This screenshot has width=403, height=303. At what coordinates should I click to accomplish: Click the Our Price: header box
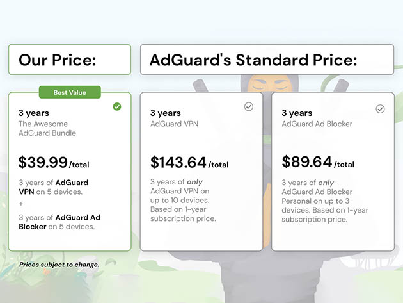pyautogui.click(x=69, y=60)
